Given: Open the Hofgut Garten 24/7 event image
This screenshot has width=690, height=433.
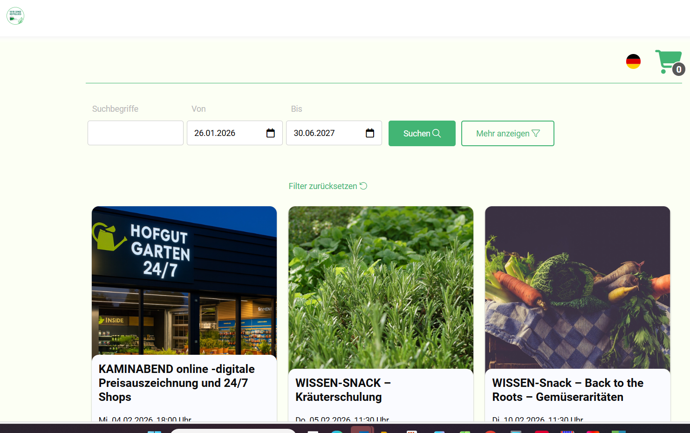Looking at the screenshot, I should [184, 280].
